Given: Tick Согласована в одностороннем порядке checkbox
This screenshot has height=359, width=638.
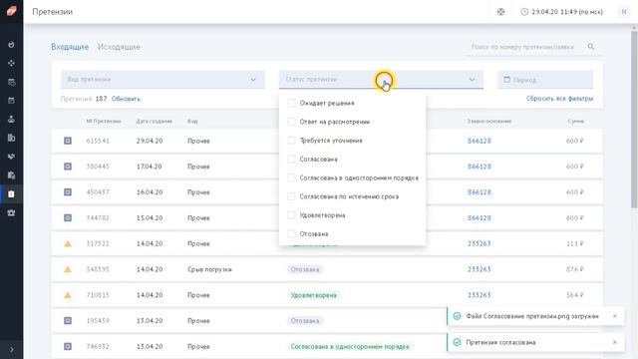Looking at the screenshot, I should [291, 178].
